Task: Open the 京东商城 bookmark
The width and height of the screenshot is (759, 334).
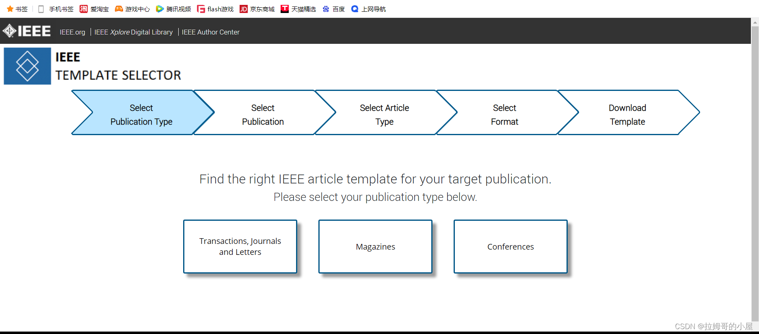Action: click(x=257, y=9)
